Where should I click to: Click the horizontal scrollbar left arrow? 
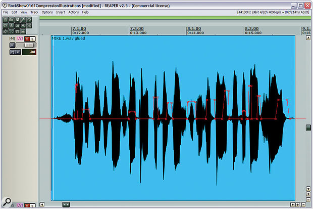[x=42, y=204]
